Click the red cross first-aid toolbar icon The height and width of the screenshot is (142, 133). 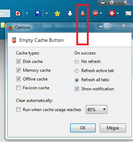pos(18,13)
